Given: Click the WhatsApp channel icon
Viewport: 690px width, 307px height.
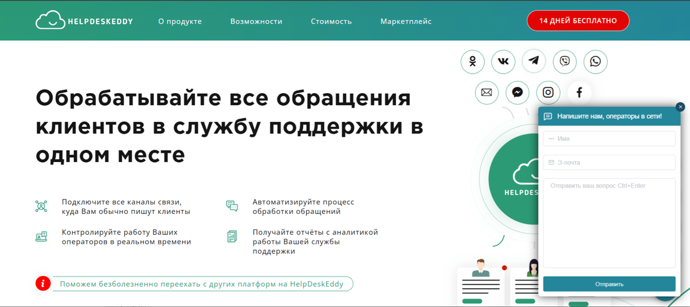Looking at the screenshot, I should [596, 62].
